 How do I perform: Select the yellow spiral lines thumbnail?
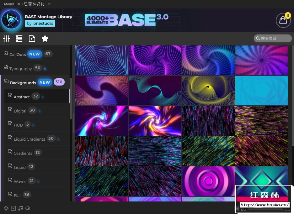208,91
